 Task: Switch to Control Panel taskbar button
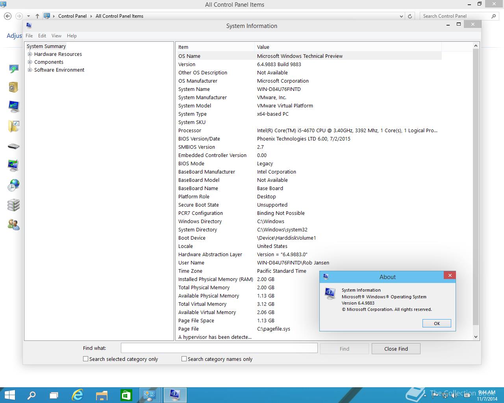150,395
